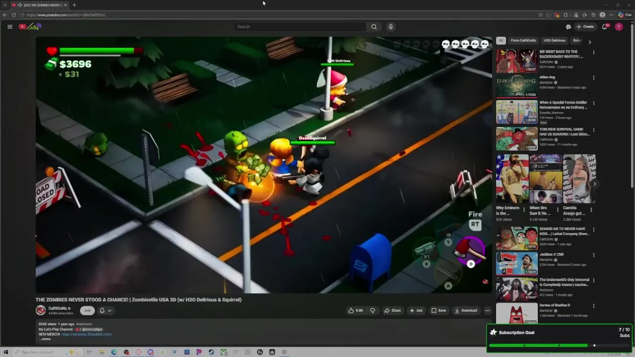Like the video with thumbs up

(x=356, y=310)
